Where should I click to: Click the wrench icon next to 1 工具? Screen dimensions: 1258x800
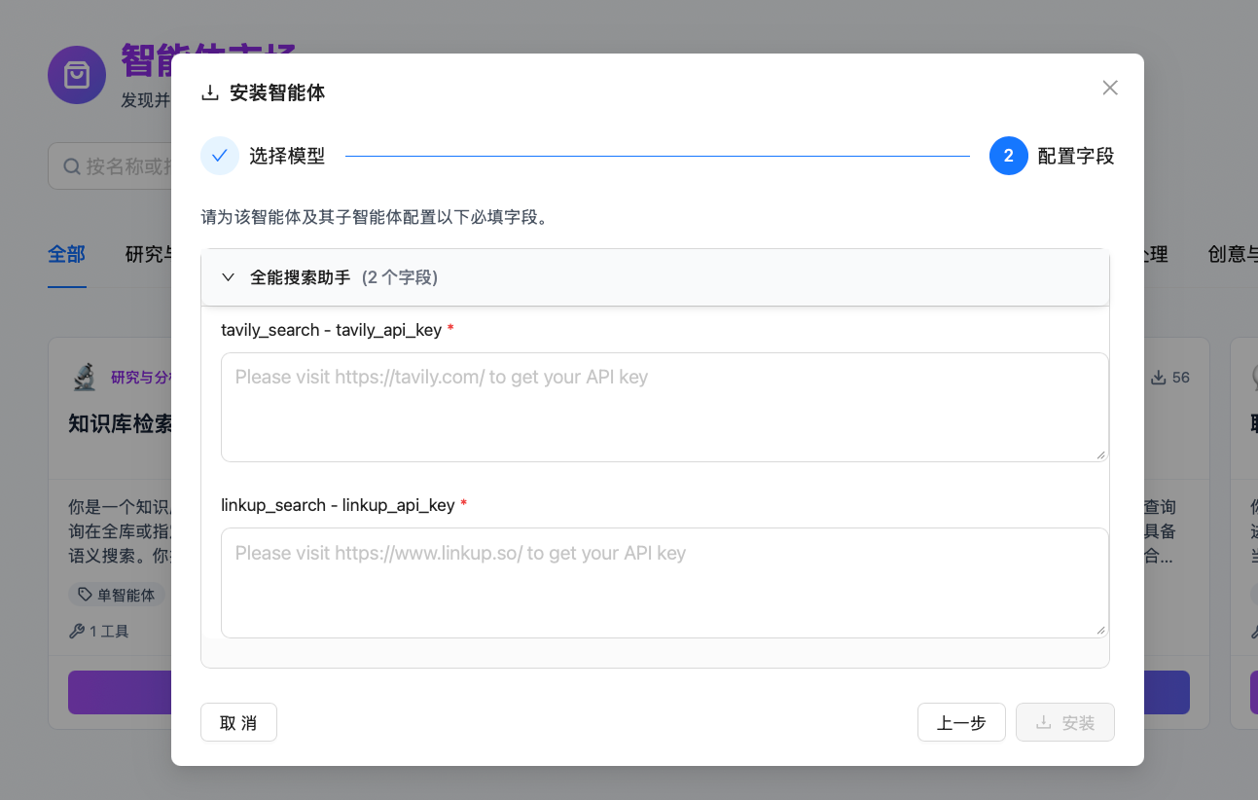[77, 631]
